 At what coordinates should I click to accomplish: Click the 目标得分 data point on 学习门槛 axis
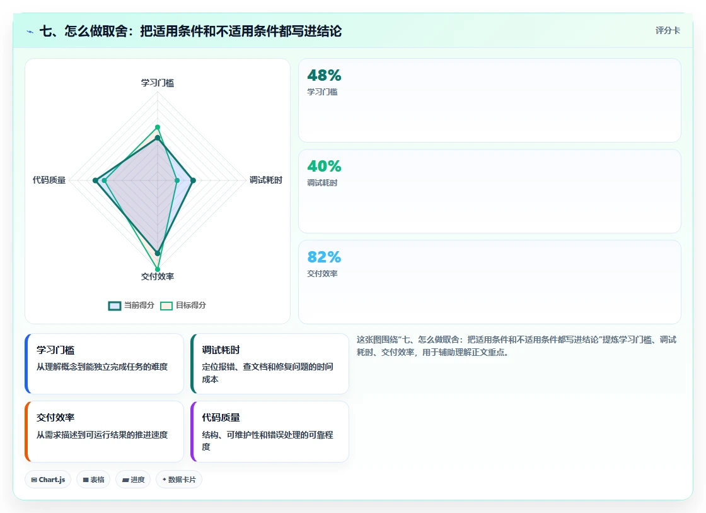[158, 127]
